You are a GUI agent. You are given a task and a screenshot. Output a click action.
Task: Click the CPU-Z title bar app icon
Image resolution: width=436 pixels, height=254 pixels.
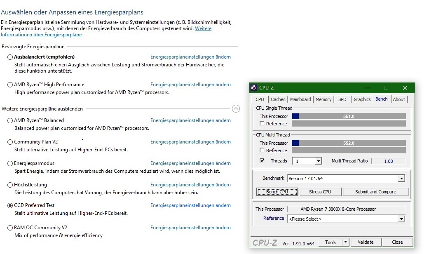click(x=253, y=88)
